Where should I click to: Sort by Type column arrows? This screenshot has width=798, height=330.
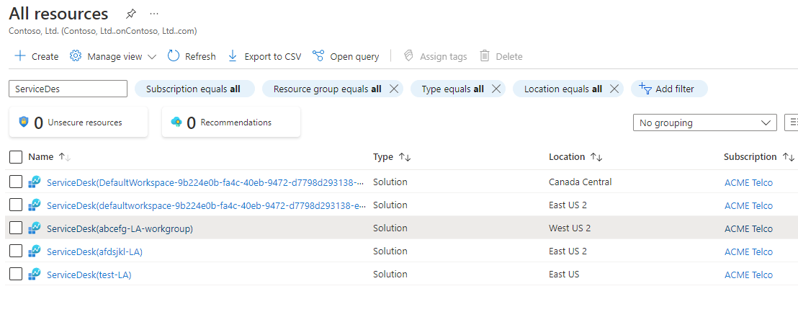(405, 157)
